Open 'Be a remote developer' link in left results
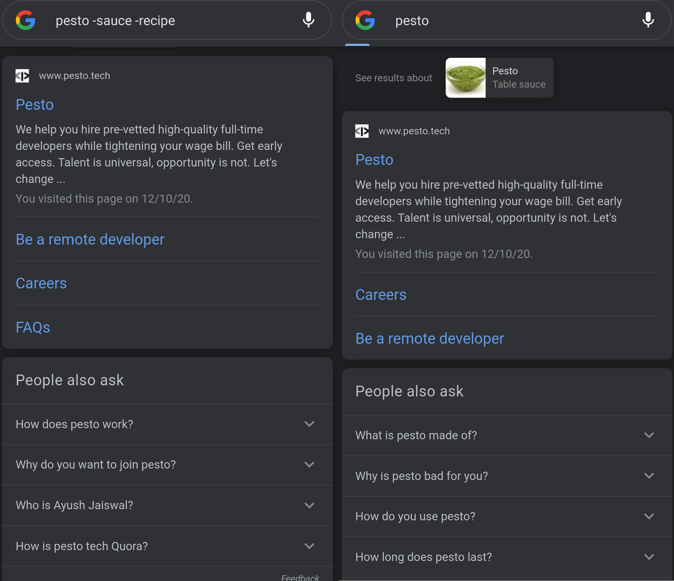674x581 pixels. 90,240
